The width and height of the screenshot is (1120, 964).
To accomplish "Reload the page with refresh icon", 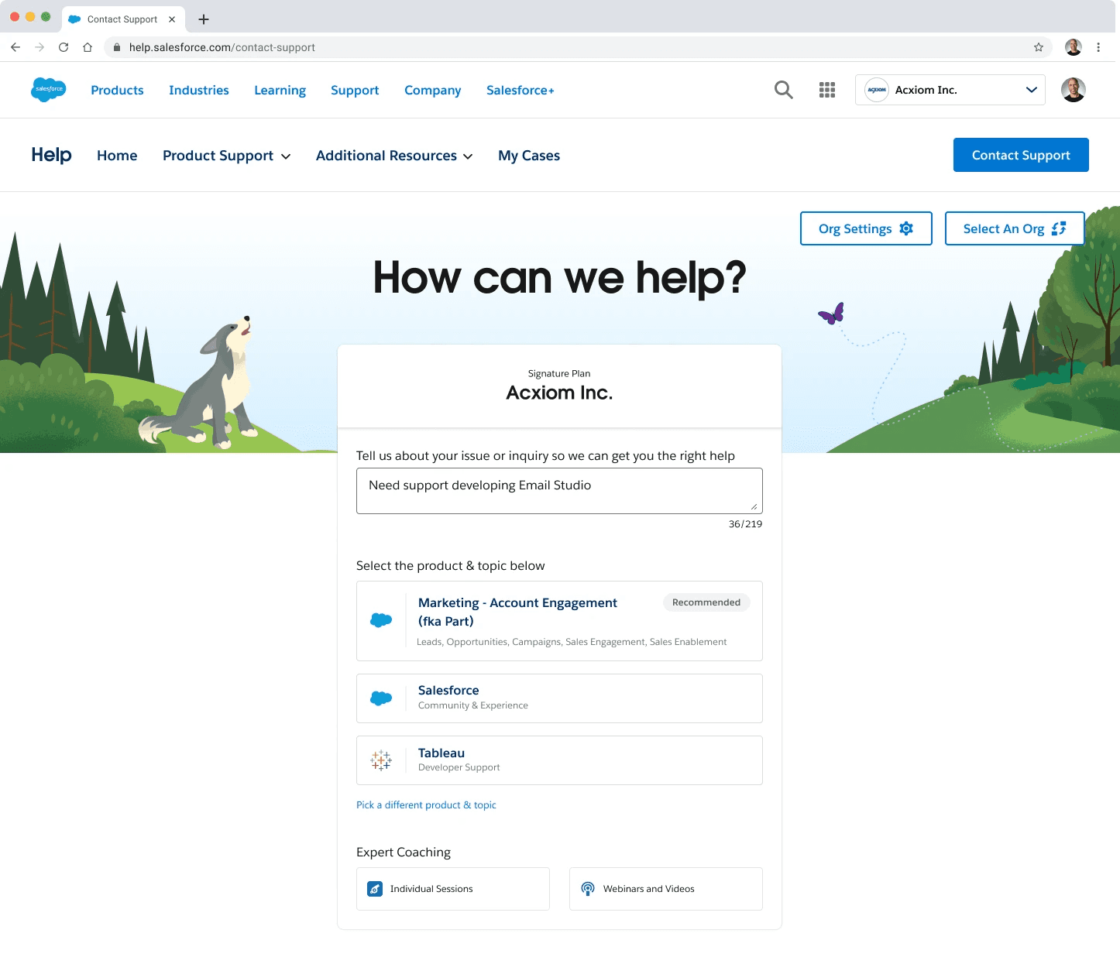I will point(64,47).
